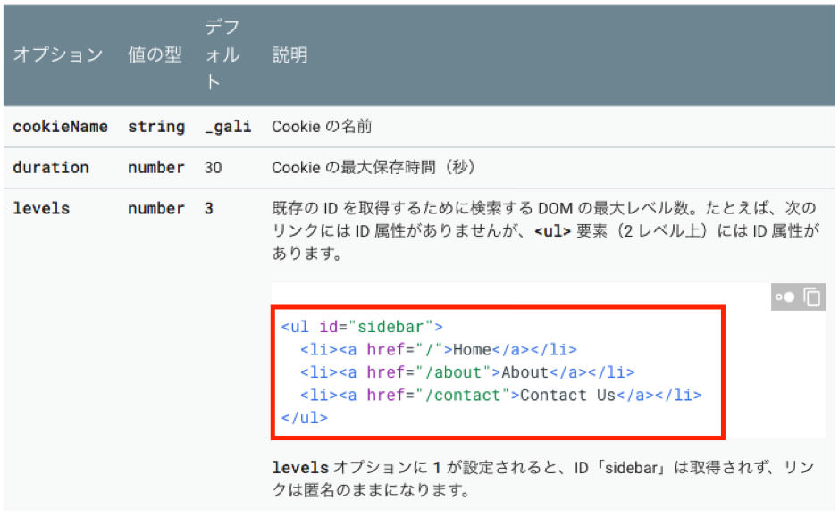This screenshot has width=839, height=517.
Task: Click the _gali default value
Action: (x=227, y=127)
